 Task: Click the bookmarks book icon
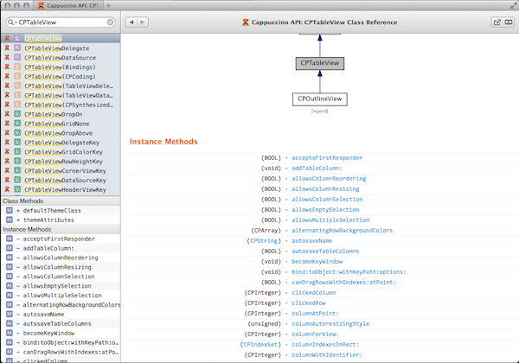pos(509,22)
